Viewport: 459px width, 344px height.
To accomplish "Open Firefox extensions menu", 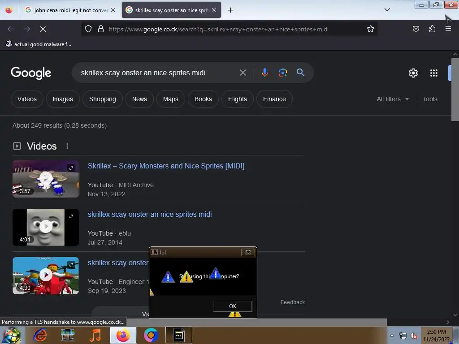I will point(432,29).
